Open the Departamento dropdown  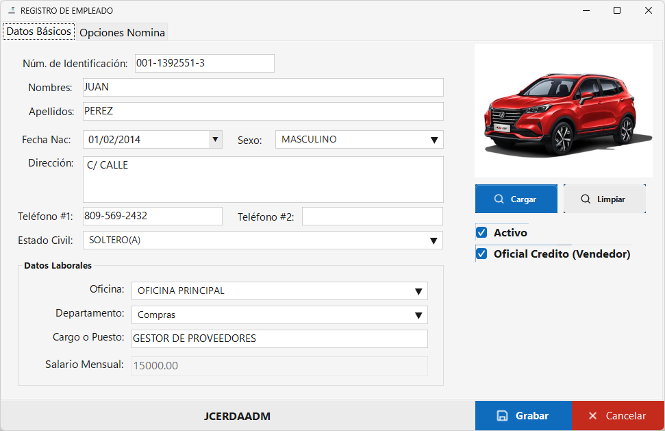(418, 315)
